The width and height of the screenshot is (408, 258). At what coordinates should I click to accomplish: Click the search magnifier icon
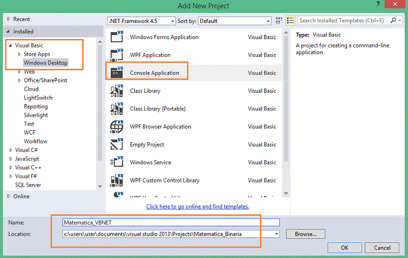click(393, 20)
